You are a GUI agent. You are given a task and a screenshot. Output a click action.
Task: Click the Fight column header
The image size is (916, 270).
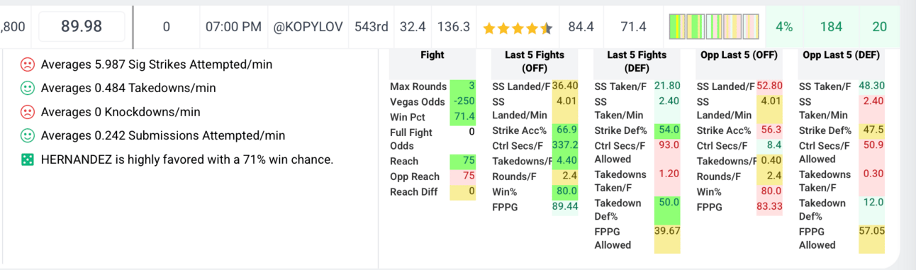pos(432,55)
